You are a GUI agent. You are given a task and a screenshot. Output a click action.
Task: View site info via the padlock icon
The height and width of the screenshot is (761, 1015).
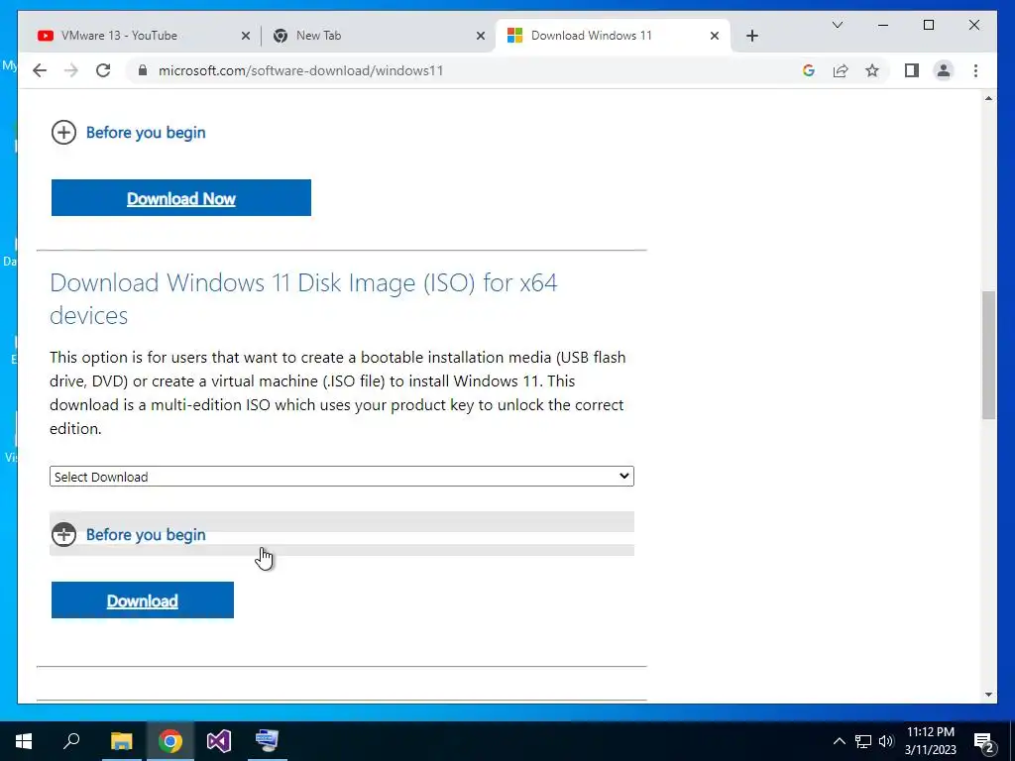pyautogui.click(x=143, y=70)
